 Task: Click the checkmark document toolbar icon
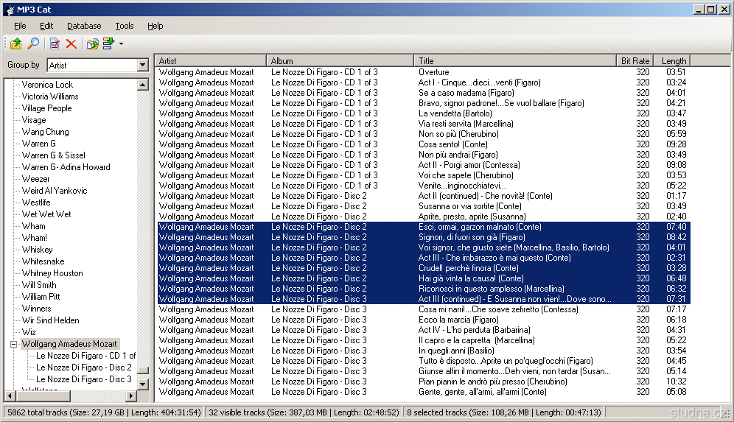(x=55, y=44)
